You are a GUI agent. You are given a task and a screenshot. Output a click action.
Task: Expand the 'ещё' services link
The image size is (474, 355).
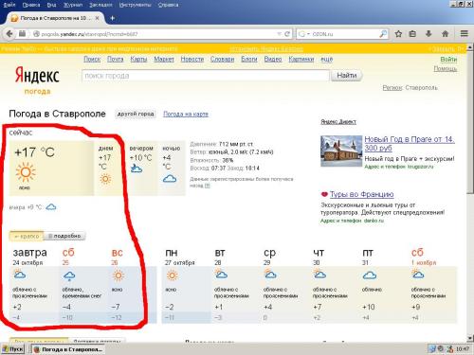(x=327, y=59)
